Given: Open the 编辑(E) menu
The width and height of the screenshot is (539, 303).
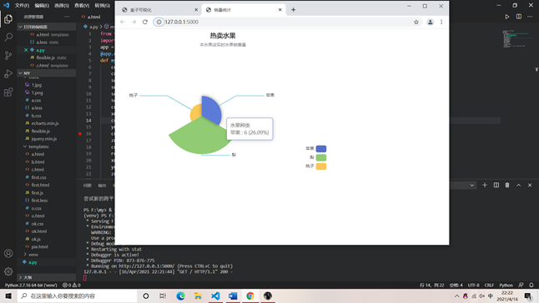Looking at the screenshot, I should pos(42,6).
